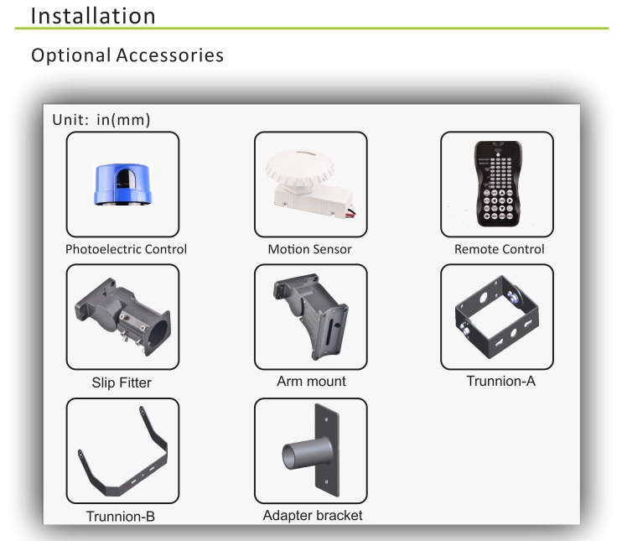Click the Installation heading
This screenshot has width=622, height=541.
(93, 16)
